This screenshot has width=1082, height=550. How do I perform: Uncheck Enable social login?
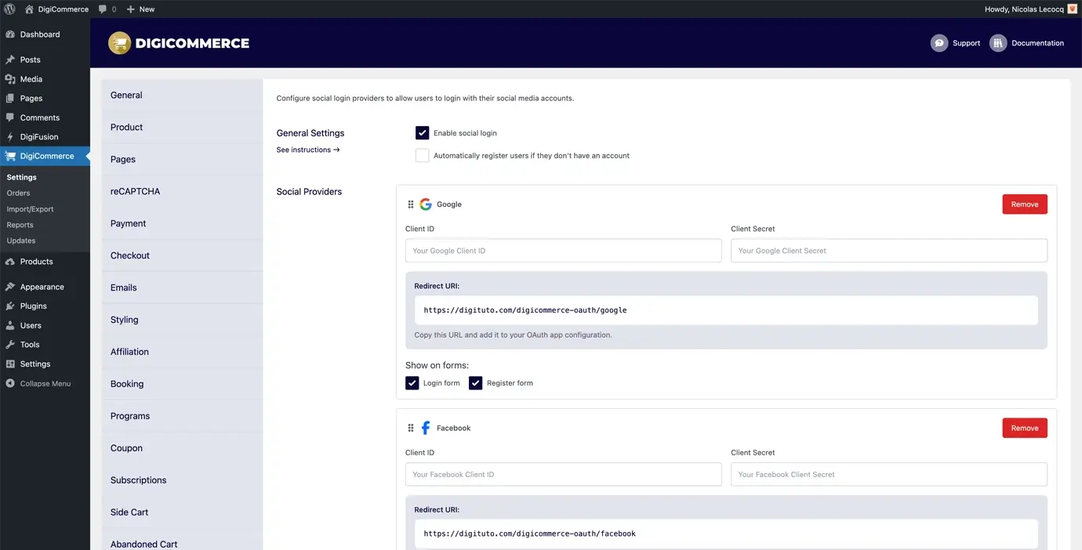pos(422,133)
